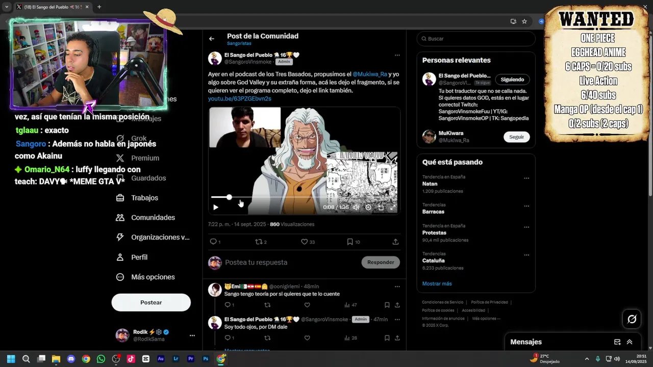Open options for the Barracas trend

(x=526, y=206)
